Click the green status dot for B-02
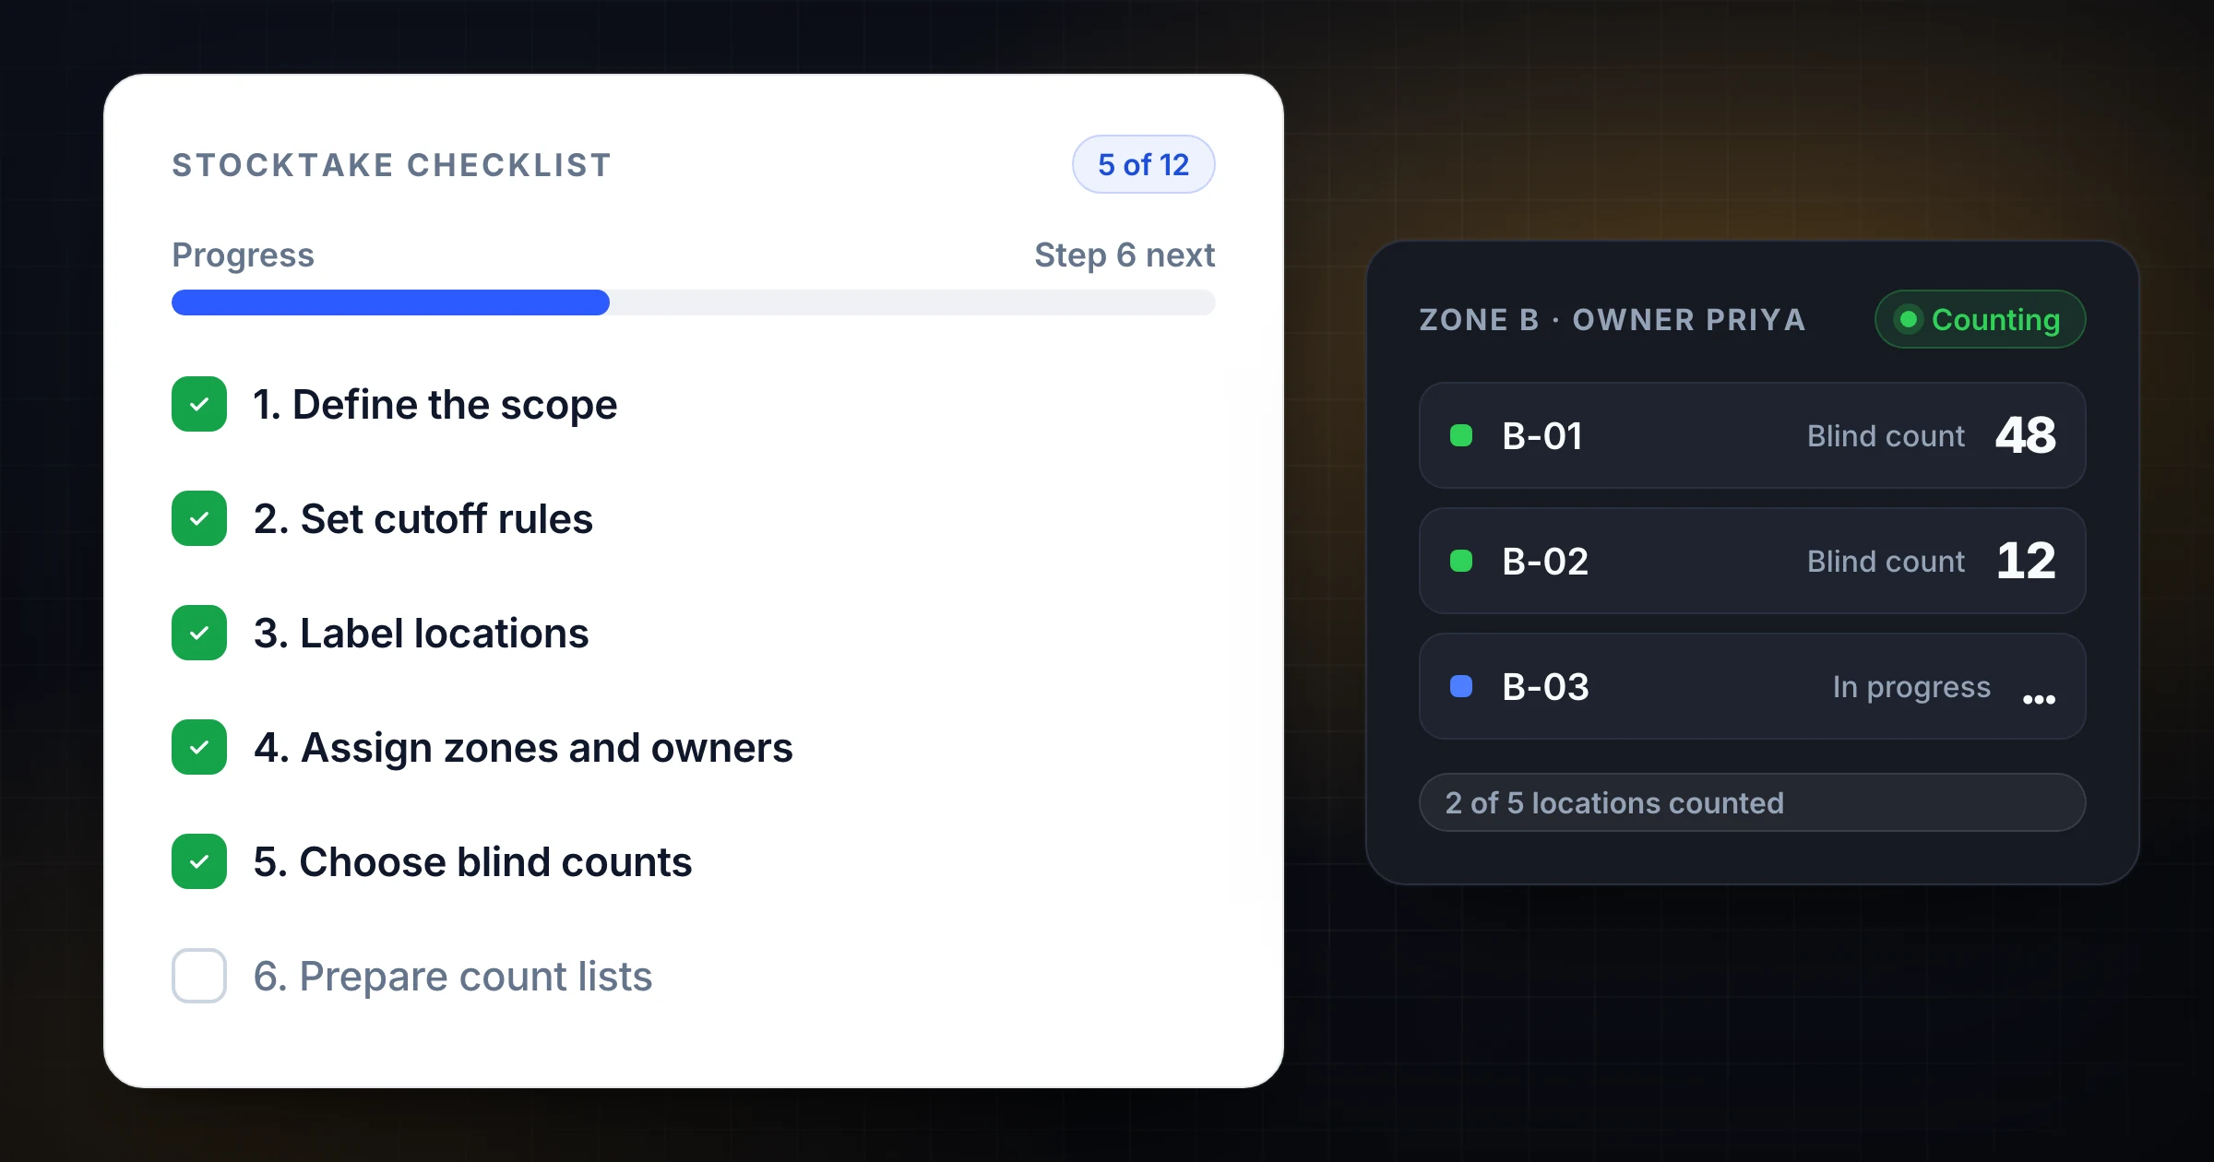2214x1162 pixels. pos(1461,561)
